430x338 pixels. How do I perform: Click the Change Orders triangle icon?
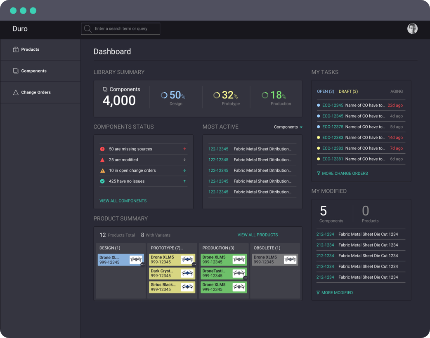click(16, 92)
